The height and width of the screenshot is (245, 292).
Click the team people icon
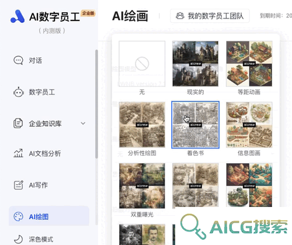pyautogui.click(x=180, y=16)
